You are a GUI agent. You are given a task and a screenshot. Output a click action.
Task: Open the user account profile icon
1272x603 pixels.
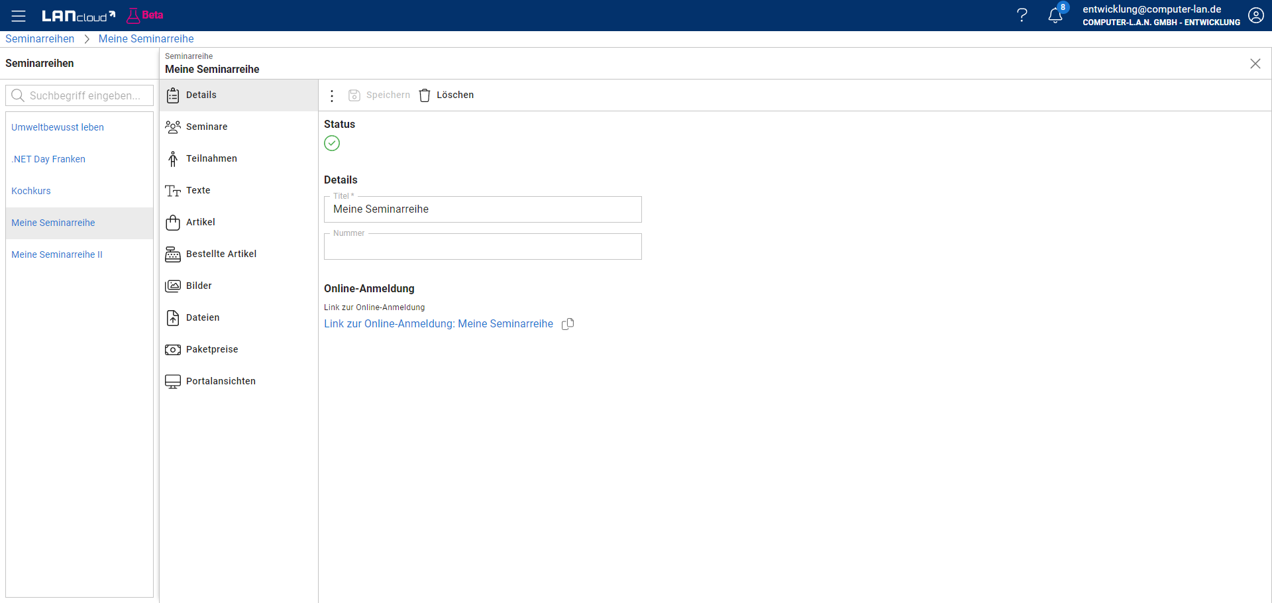(1255, 15)
